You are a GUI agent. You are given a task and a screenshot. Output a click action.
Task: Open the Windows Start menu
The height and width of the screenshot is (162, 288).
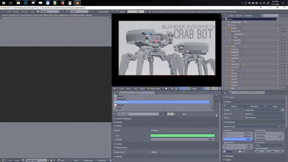tap(4, 3)
